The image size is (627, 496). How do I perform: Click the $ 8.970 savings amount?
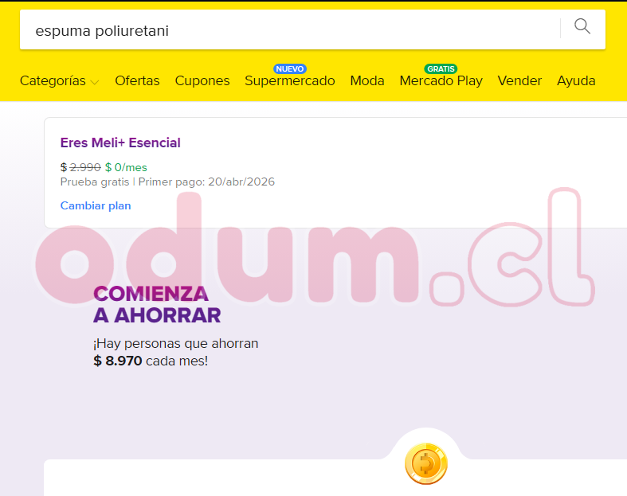pyautogui.click(x=118, y=361)
